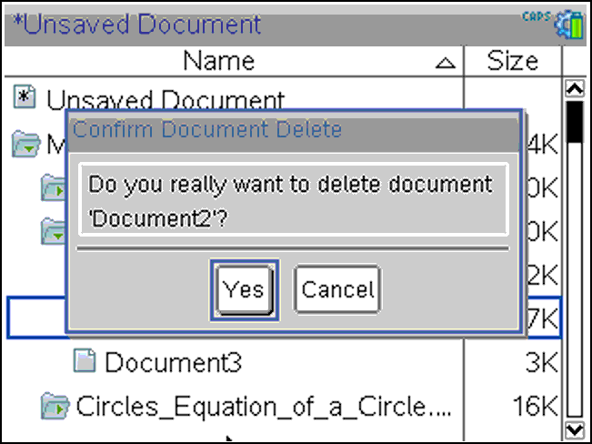Click the settings gear battery status icon
The width and height of the screenshot is (592, 444).
[569, 25]
